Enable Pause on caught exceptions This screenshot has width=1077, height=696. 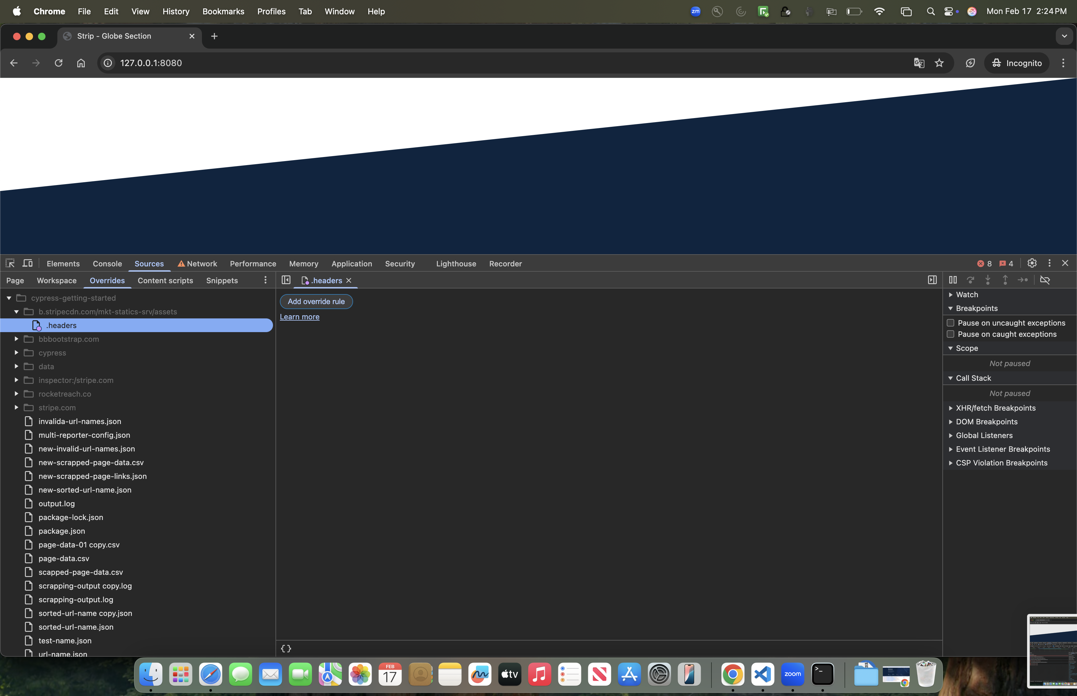click(950, 334)
